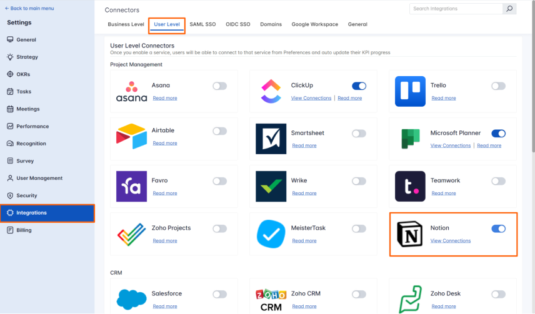Switch off the Microsoft Planner toggle
Screen dimensions: 535x314
click(499, 134)
